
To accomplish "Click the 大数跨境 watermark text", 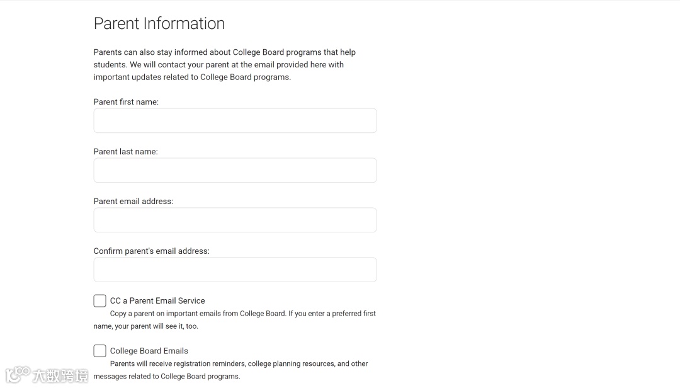I will point(60,376).
